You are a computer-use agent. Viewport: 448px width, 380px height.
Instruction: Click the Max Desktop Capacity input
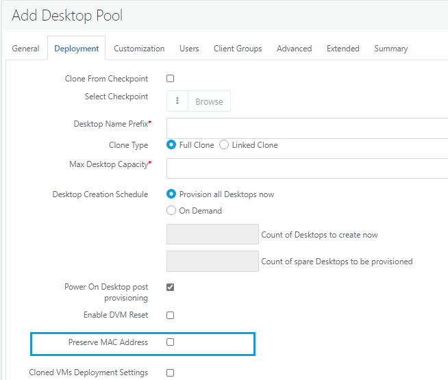pos(307,168)
